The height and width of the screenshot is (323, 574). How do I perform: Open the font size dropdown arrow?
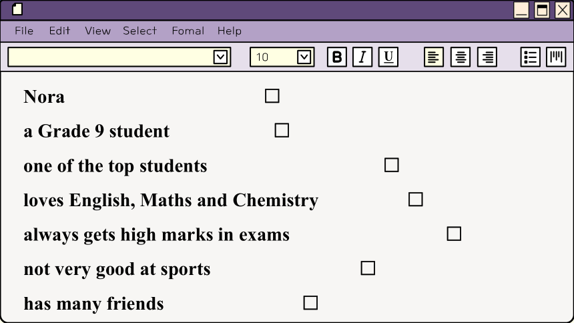[304, 57]
